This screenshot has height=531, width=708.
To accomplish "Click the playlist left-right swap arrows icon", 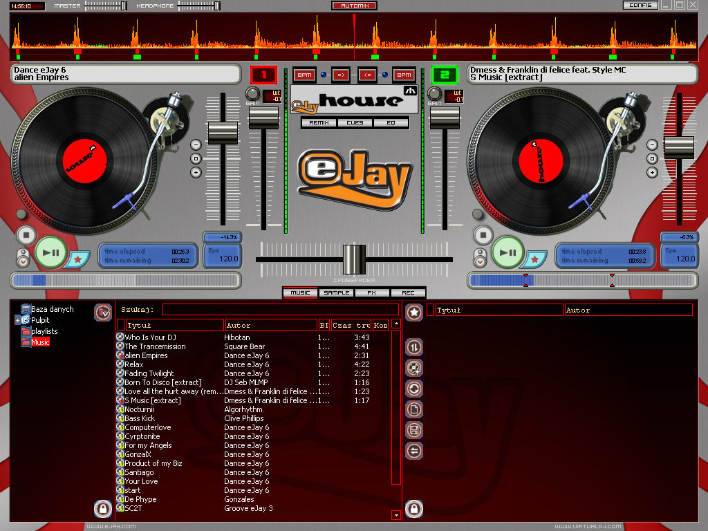I will 414,451.
